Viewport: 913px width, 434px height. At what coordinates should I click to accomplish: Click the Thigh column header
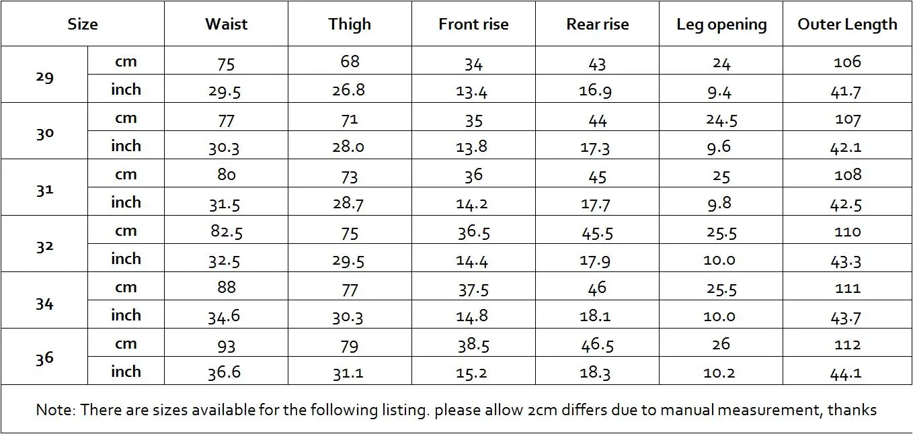pyautogui.click(x=350, y=24)
